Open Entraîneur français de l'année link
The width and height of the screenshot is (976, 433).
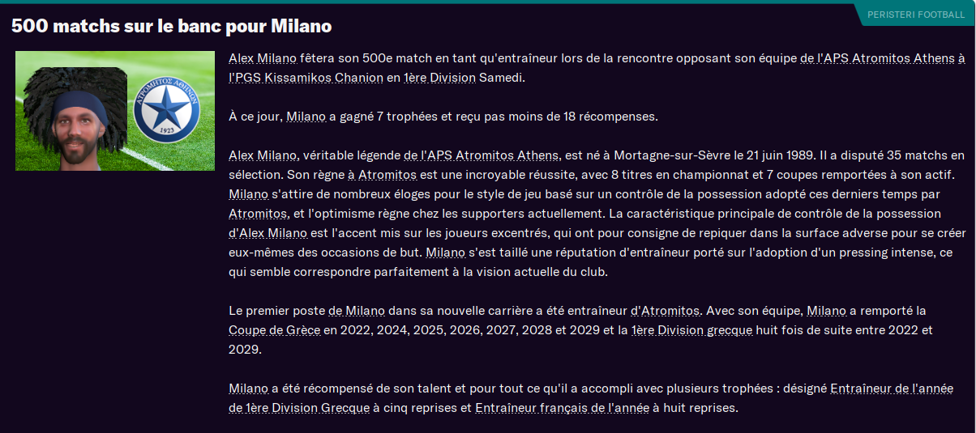pos(562,408)
